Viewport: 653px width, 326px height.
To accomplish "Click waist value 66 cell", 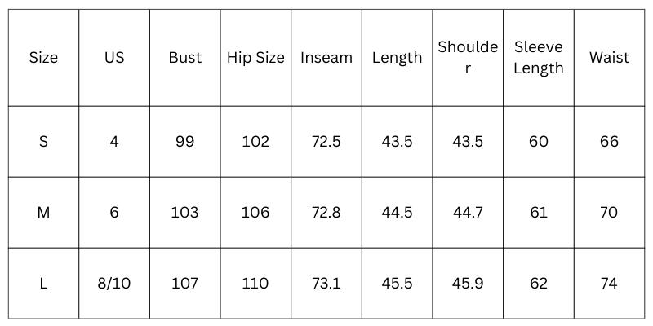I will tap(609, 142).
